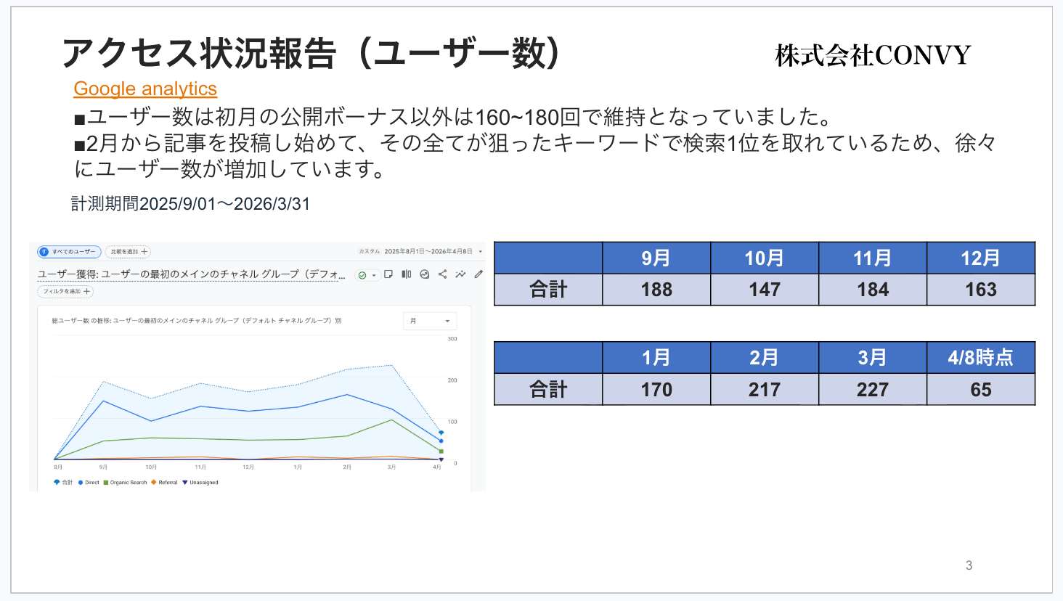Screen dimensions: 1063x601
Task: Click the plus icon next to 比較を追加
Action: point(145,252)
